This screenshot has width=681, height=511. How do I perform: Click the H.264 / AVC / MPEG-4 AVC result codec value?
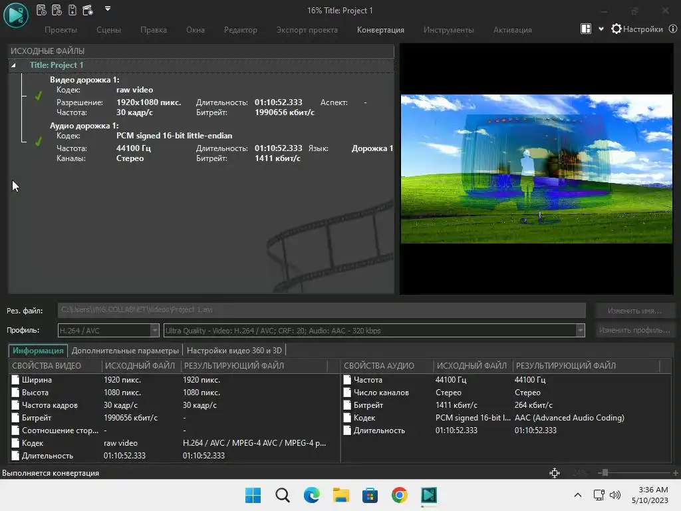click(254, 442)
